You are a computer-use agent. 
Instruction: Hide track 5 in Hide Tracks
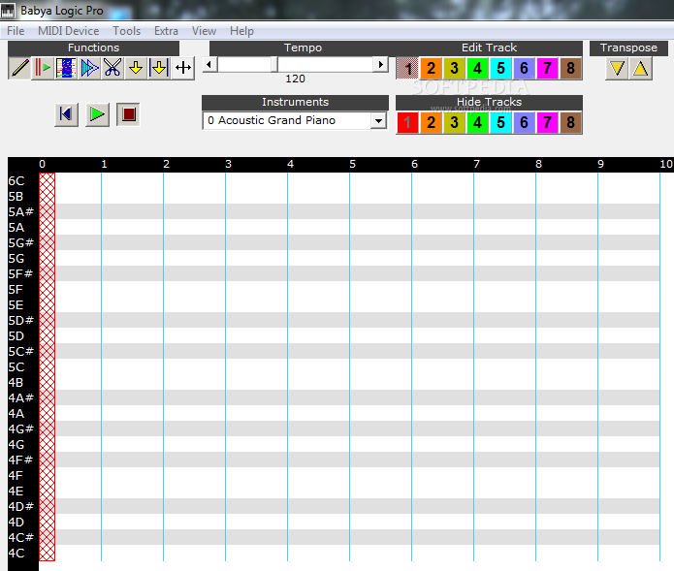(x=500, y=122)
